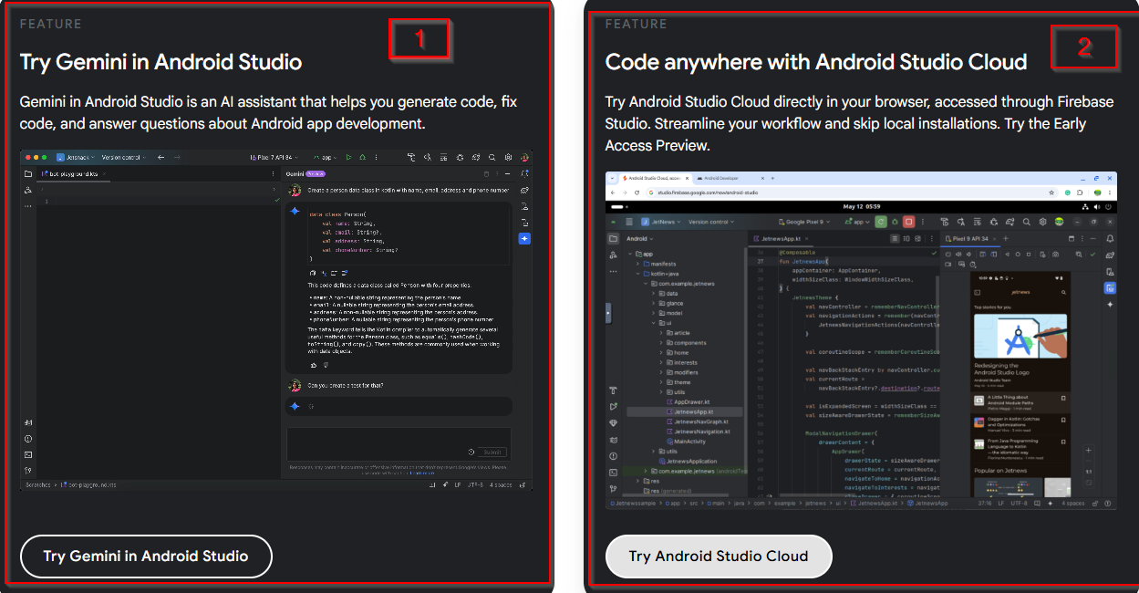1139x593 pixels.
Task: Click the Try Android Studio Cloud button
Action: (719, 557)
